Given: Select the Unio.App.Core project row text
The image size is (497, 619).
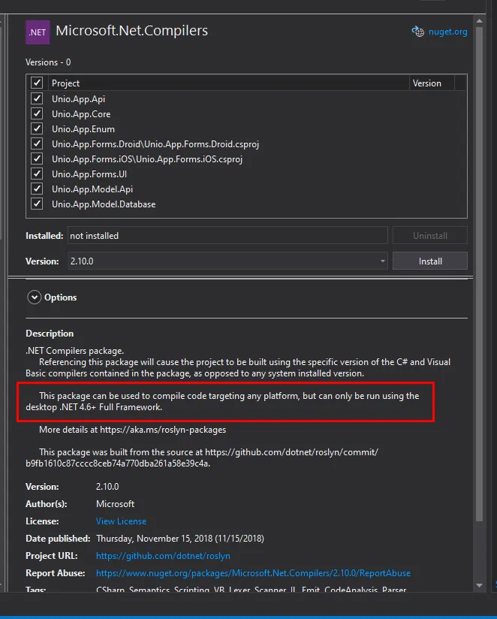Looking at the screenshot, I should tap(81, 114).
